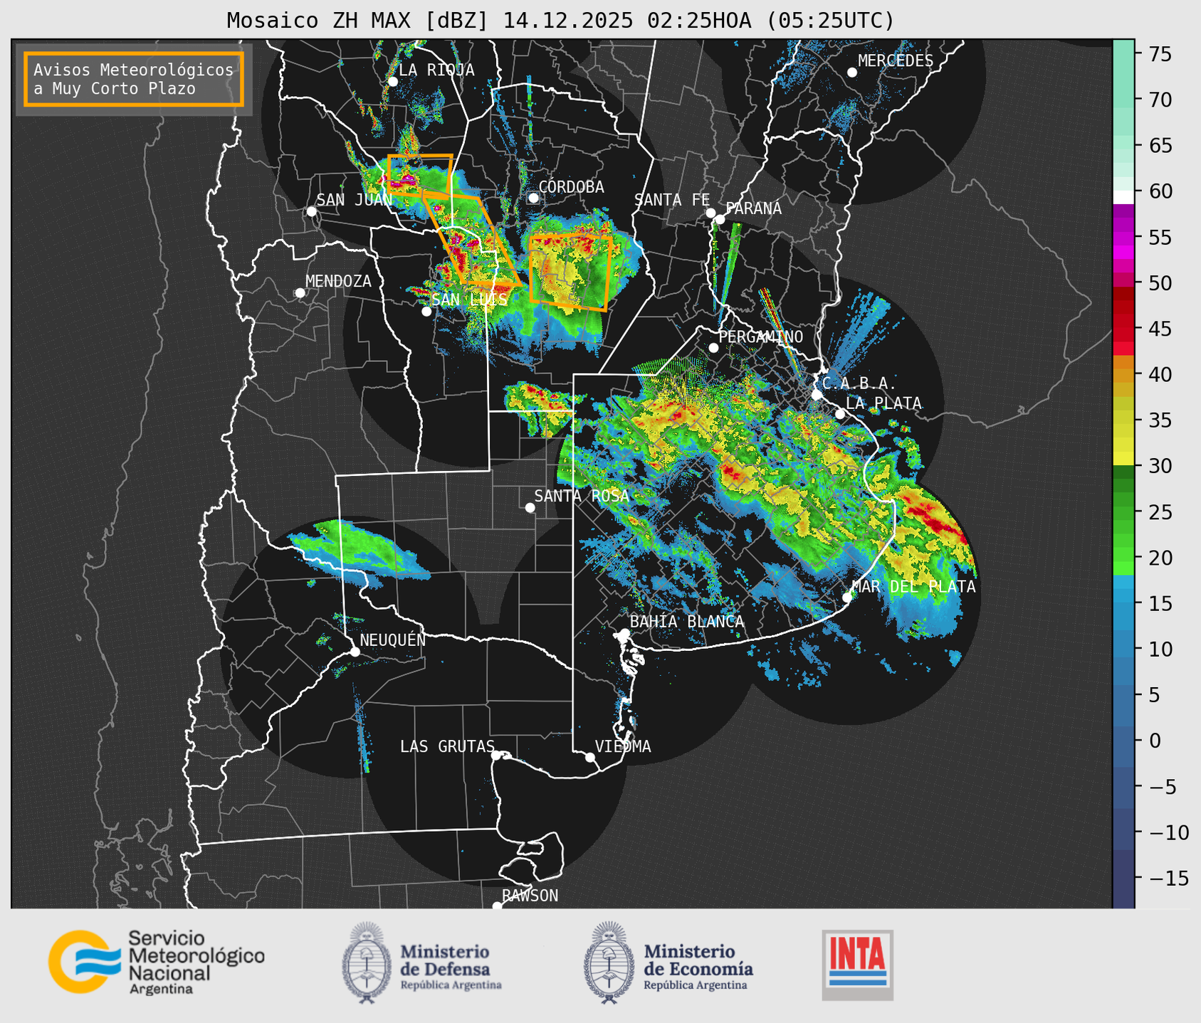
Task: Click the NEUQUÉN city label
Action: pyautogui.click(x=393, y=640)
